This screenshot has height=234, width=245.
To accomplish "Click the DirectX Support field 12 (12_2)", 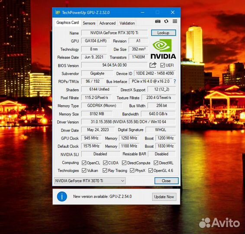I will pyautogui.click(x=161, y=89).
